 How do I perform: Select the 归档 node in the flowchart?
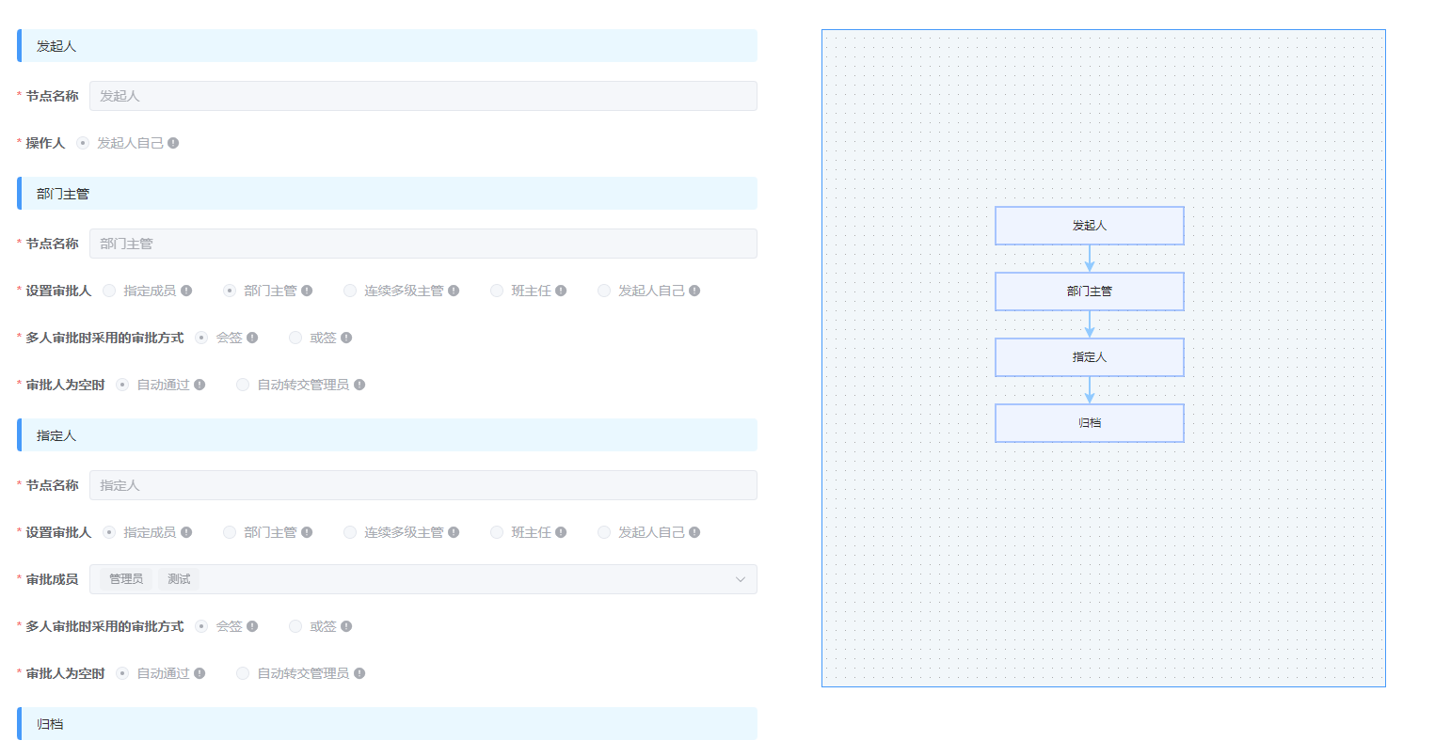click(1089, 423)
